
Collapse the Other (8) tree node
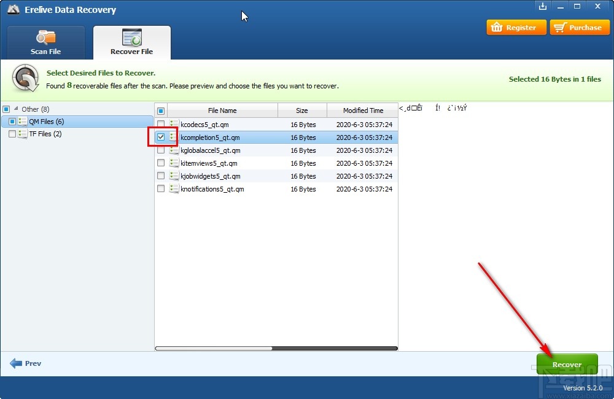16,109
